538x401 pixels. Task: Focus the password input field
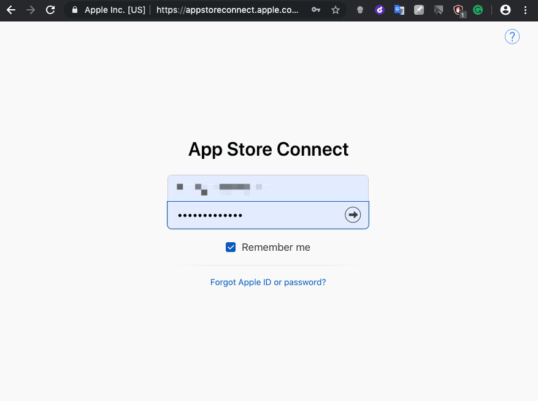[268, 215]
